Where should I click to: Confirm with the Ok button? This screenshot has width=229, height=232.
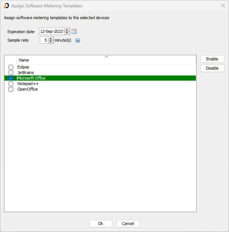[x=101, y=224]
